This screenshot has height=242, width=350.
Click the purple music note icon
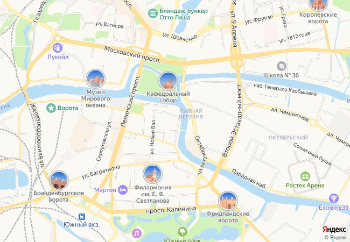(137, 233)
